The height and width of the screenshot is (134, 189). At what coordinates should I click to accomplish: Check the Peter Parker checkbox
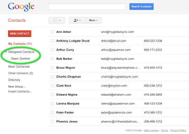(52, 113)
